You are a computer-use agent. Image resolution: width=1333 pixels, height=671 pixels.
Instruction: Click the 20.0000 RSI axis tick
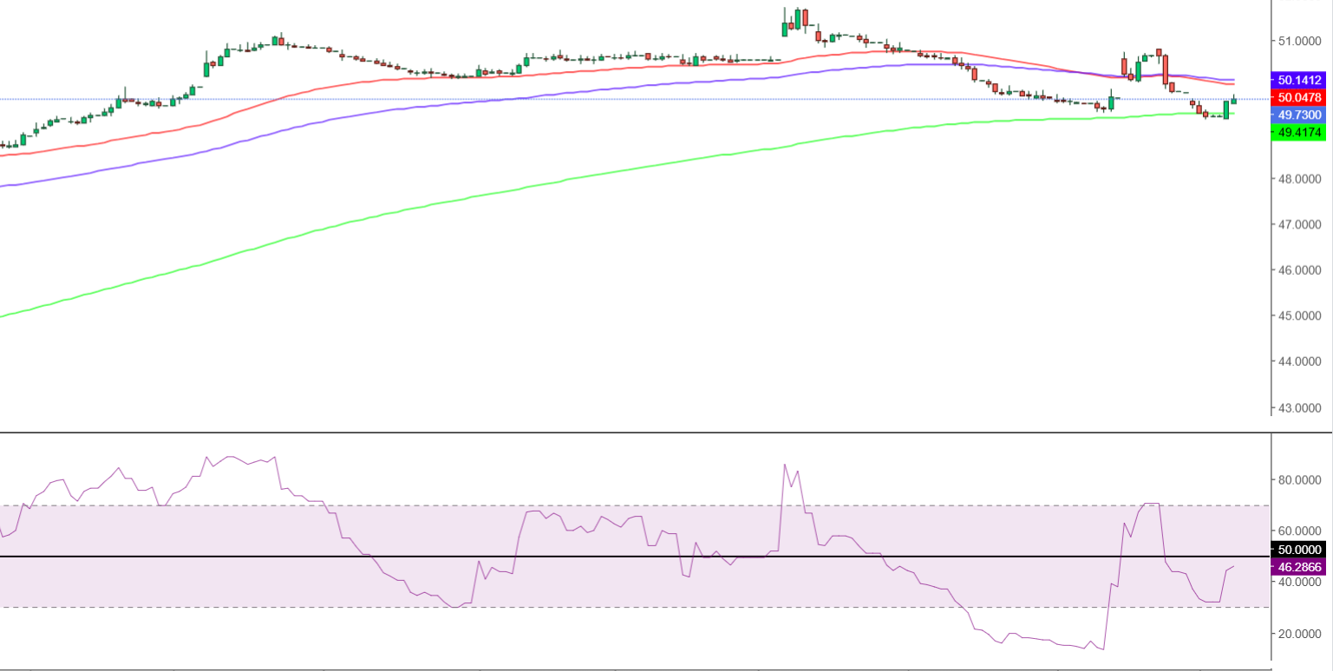pos(1300,634)
